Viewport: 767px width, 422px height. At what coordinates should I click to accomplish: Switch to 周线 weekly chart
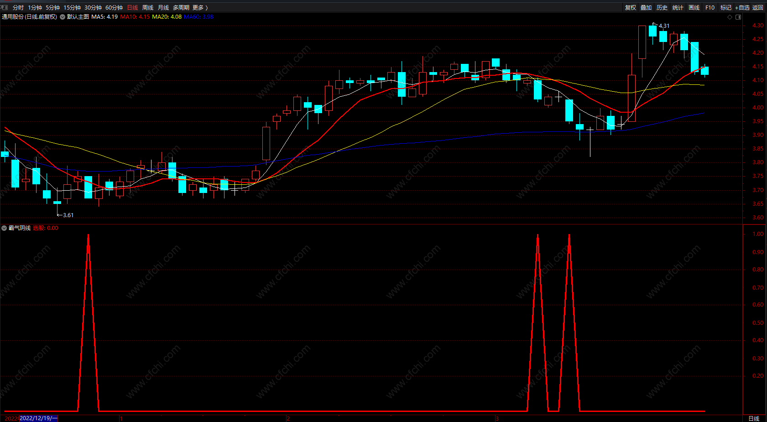pos(148,7)
